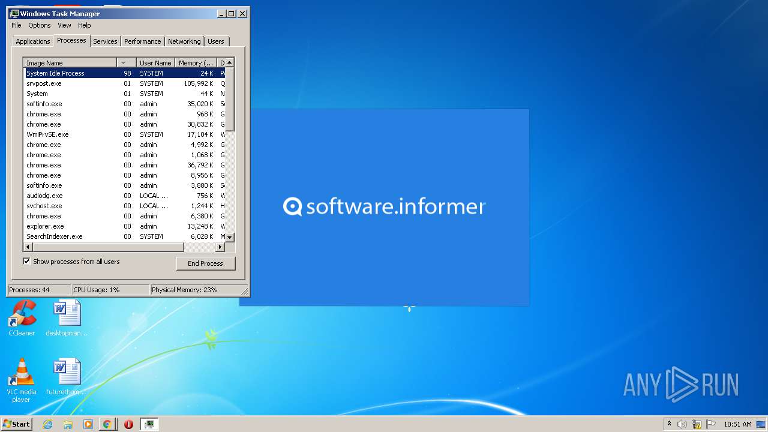
Task: Open Windows Explorer folder icon in taskbar
Action: [x=68, y=424]
